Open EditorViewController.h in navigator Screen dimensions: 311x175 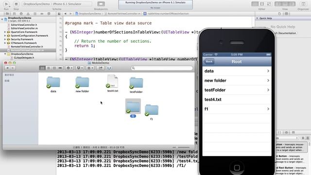(24, 25)
